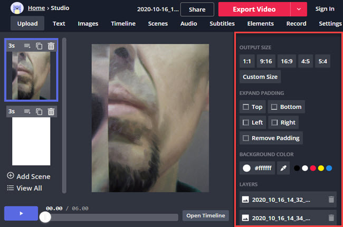
Task: Set output size to 9:16
Action: [x=266, y=61]
